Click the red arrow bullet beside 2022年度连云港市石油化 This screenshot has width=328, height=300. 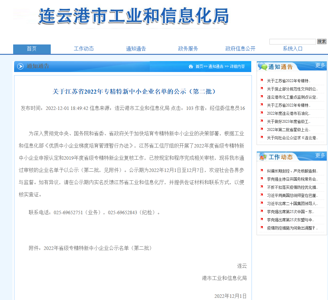pos(262,113)
